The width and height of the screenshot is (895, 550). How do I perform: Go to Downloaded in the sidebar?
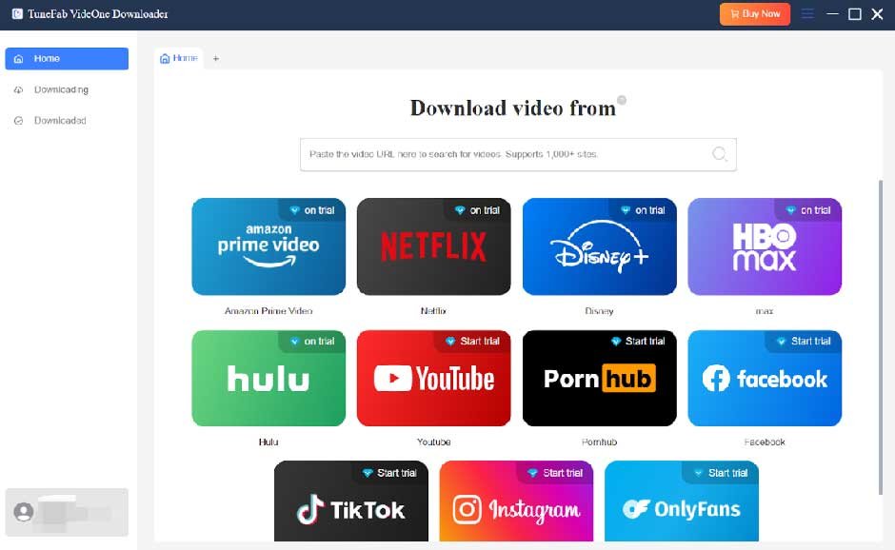[67, 121]
